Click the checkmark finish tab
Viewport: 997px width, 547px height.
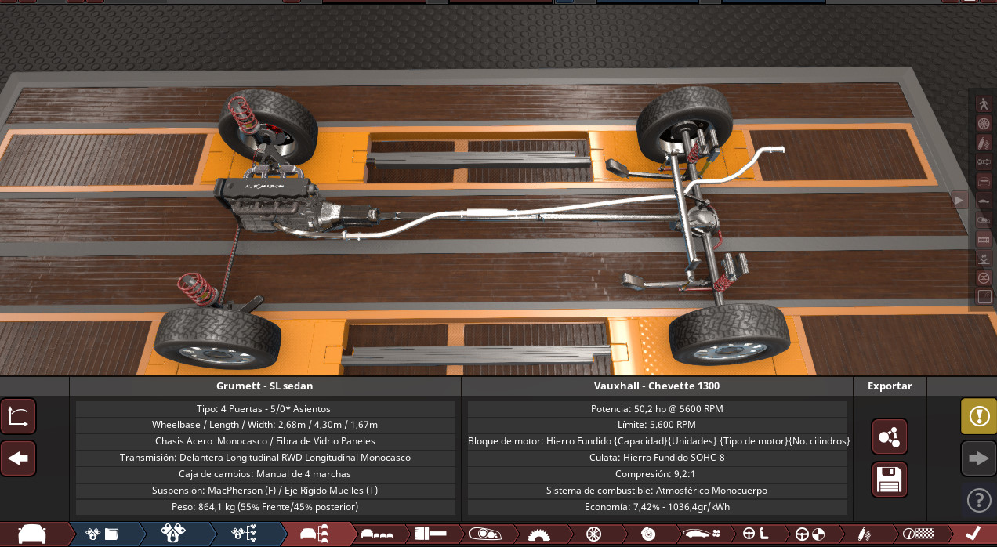[973, 534]
